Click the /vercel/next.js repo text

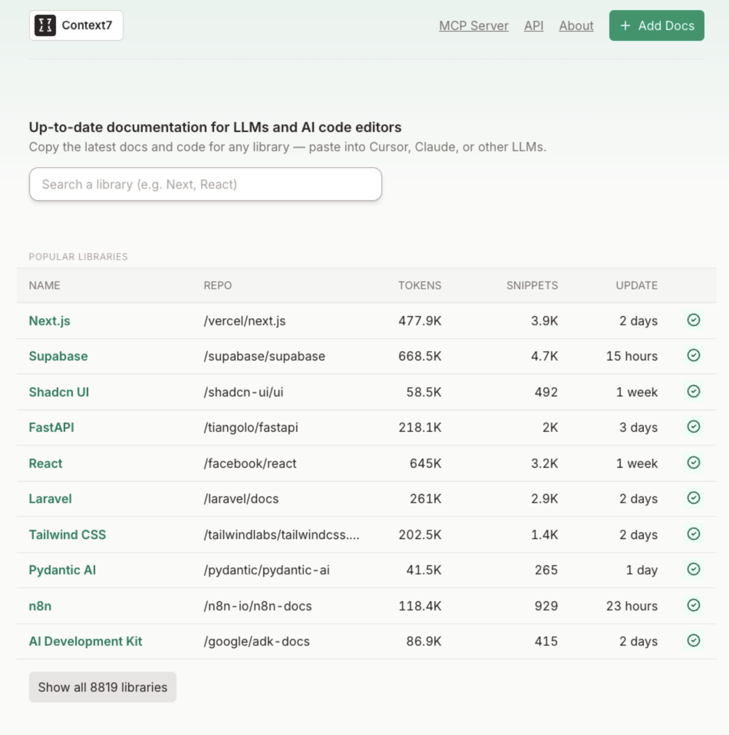[245, 321]
